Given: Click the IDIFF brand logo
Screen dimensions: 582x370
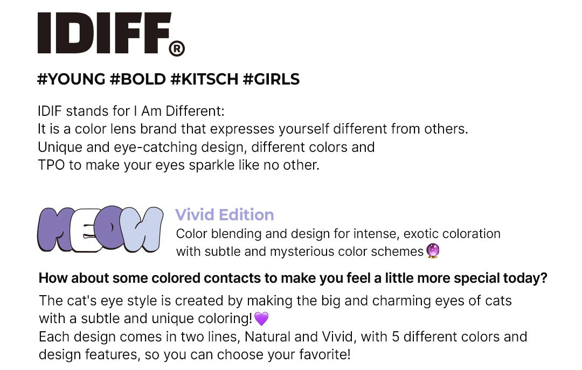Looking at the screenshot, I should [x=111, y=34].
